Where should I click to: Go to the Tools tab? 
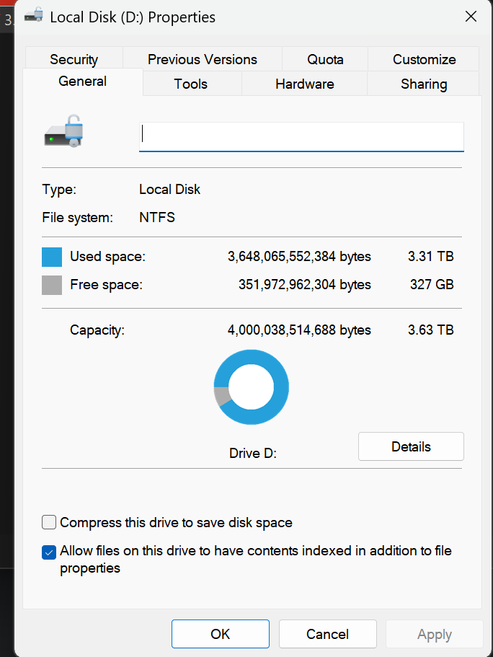191,84
